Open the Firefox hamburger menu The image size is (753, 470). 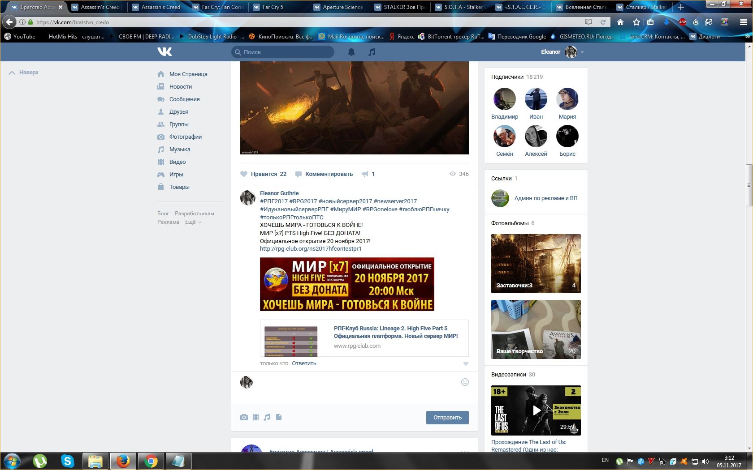click(x=743, y=22)
